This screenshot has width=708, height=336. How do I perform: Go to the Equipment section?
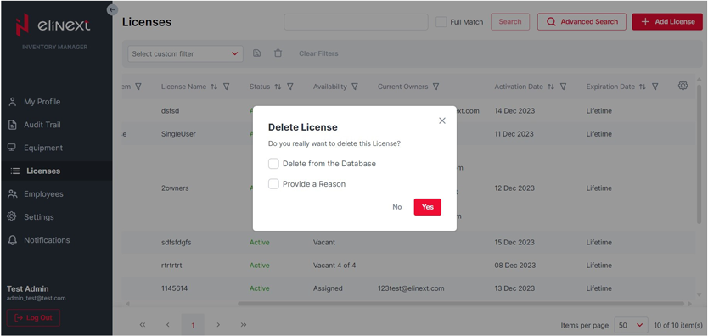pyautogui.click(x=43, y=148)
